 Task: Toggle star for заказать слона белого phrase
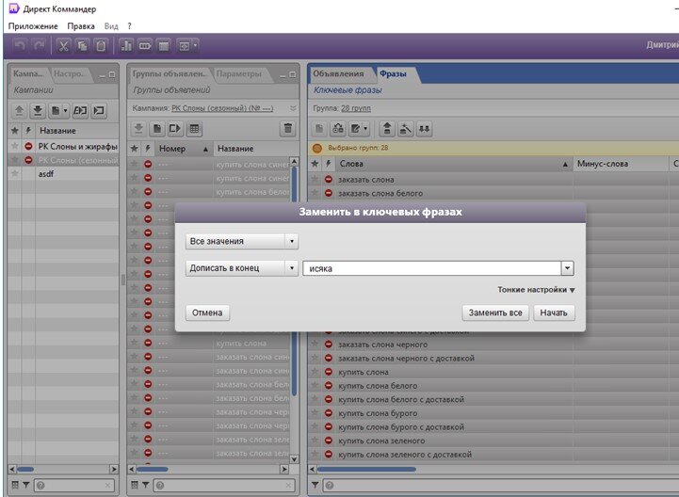tap(315, 193)
